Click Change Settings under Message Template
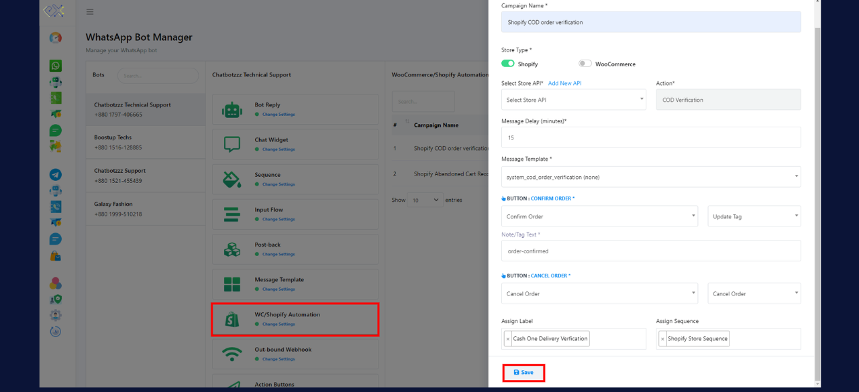The width and height of the screenshot is (859, 392). coord(278,289)
